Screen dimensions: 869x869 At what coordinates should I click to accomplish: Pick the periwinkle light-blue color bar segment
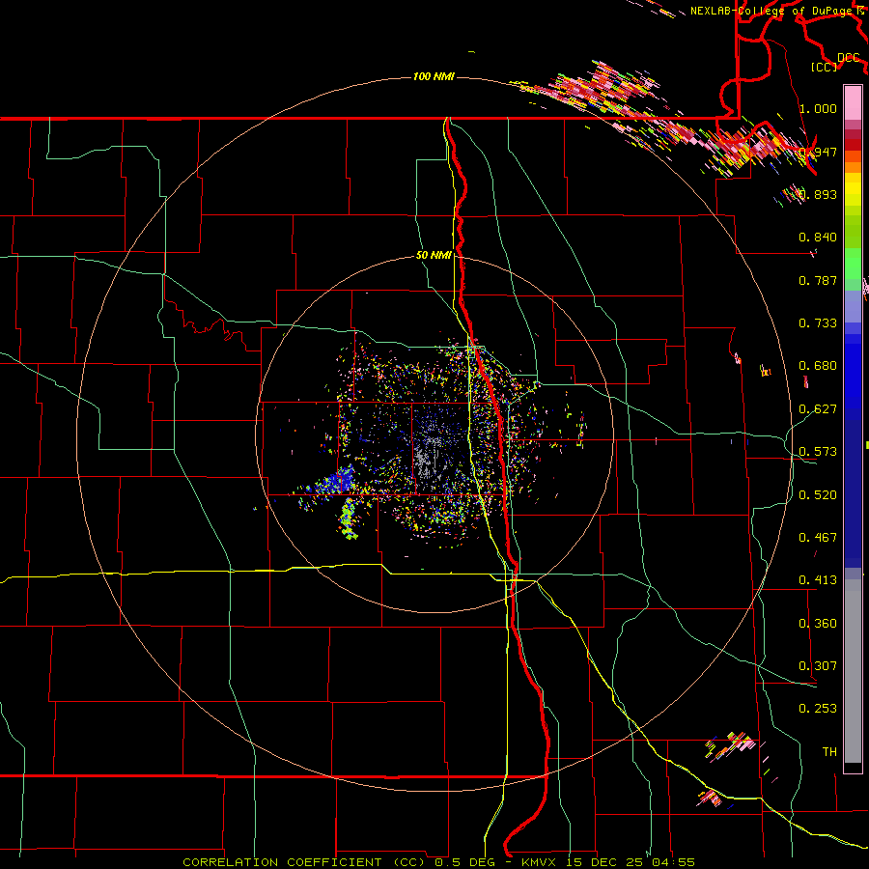tap(853, 307)
